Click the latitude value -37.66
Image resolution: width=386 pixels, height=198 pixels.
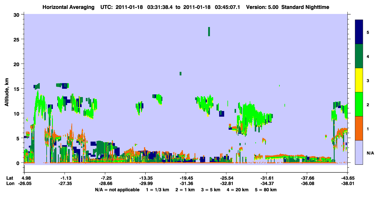click(x=307, y=178)
